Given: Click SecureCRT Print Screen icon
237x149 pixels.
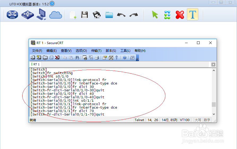Looking at the screenshot, I should pyautogui.click(x=85, y=58).
